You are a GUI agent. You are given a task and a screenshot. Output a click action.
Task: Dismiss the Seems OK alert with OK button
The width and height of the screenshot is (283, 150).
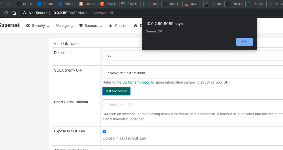pyautogui.click(x=244, y=42)
